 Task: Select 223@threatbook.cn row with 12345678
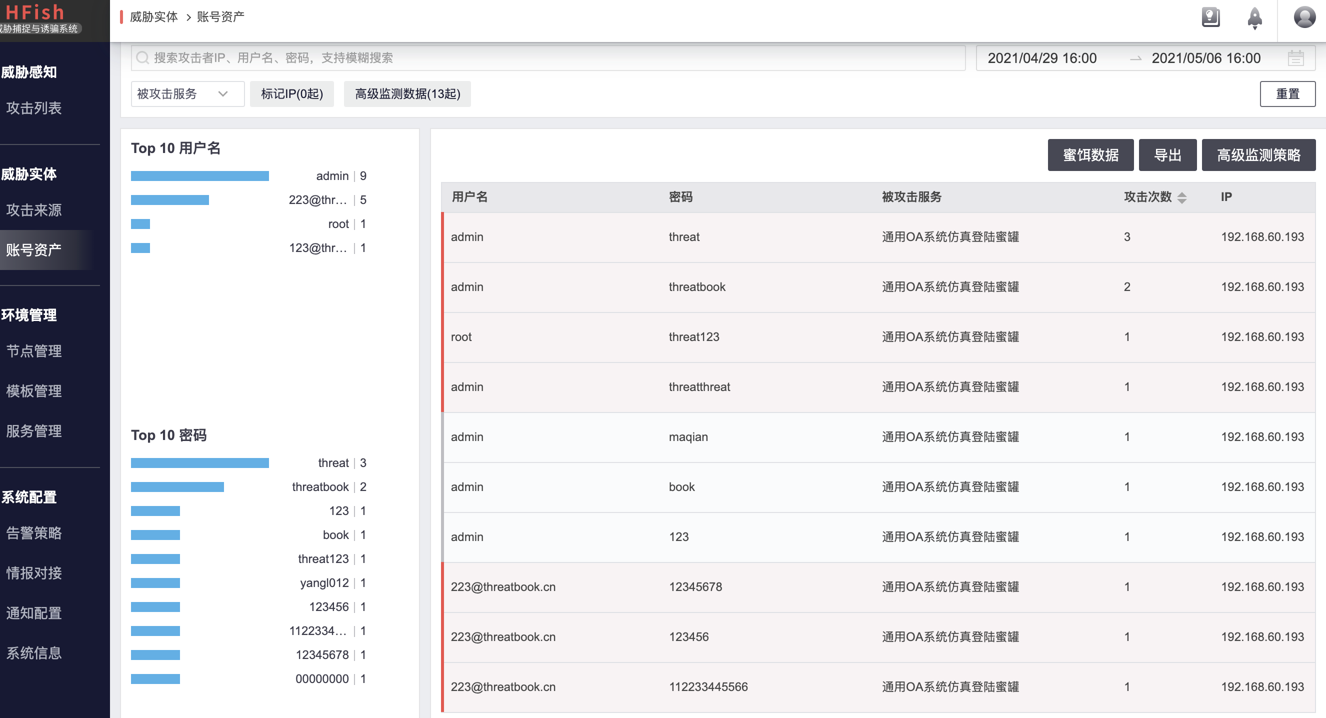click(878, 587)
